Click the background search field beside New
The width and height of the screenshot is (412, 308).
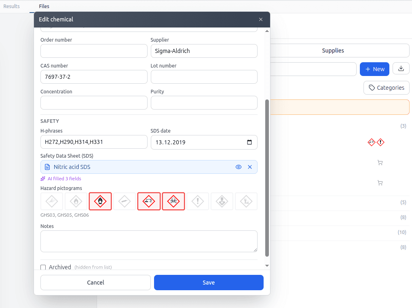coord(313,69)
